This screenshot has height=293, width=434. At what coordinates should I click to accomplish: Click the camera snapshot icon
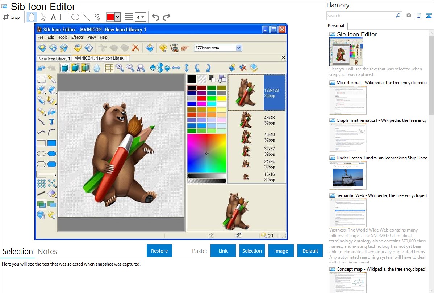(409, 16)
